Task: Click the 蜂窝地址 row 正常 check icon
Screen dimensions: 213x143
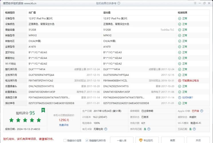Action: [180, 58]
